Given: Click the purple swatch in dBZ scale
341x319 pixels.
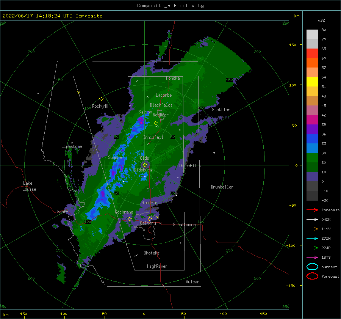Looking at the screenshot, I should click(312, 129).
